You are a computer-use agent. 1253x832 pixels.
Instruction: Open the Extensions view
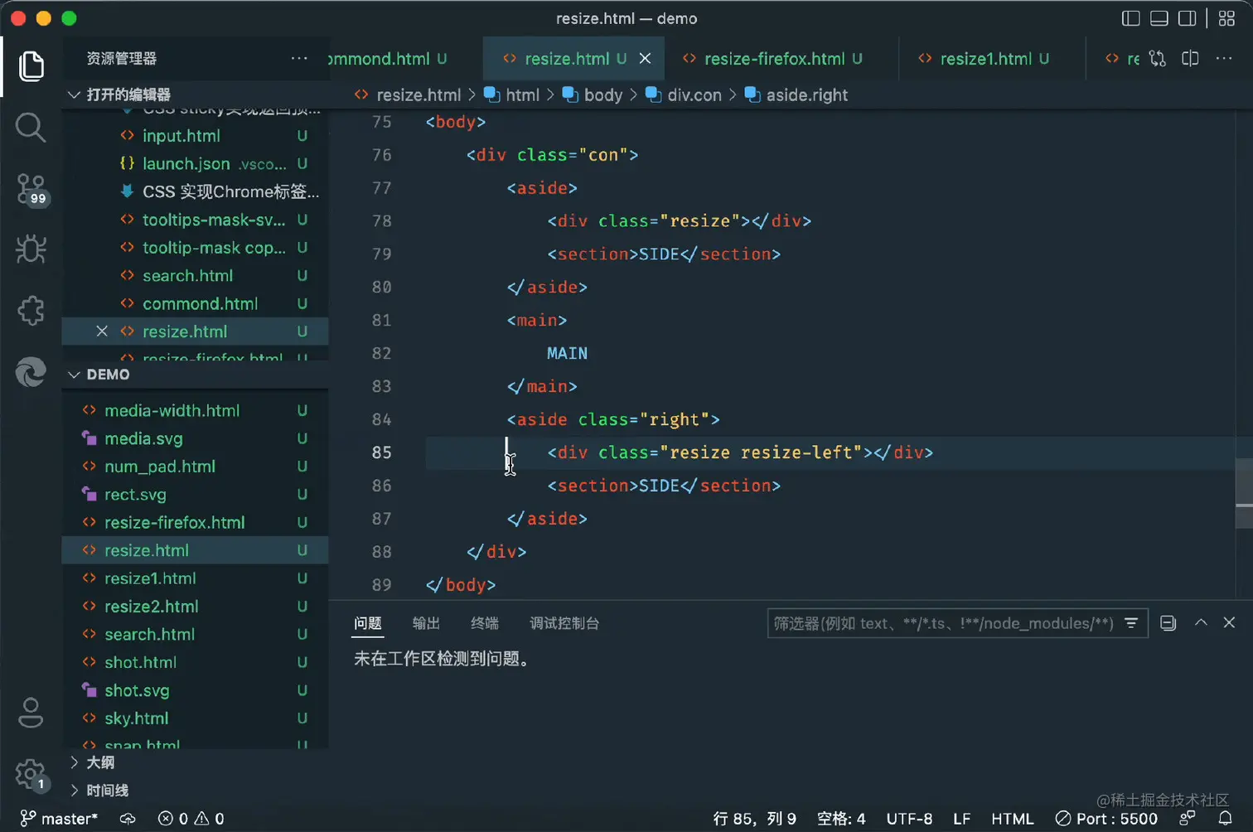click(x=31, y=311)
